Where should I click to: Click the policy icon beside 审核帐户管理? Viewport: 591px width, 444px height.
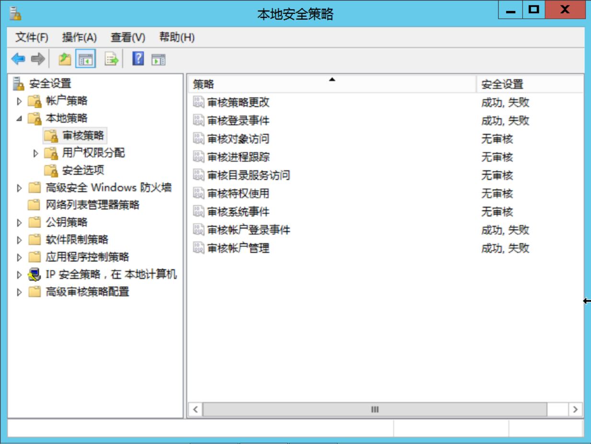(x=198, y=248)
